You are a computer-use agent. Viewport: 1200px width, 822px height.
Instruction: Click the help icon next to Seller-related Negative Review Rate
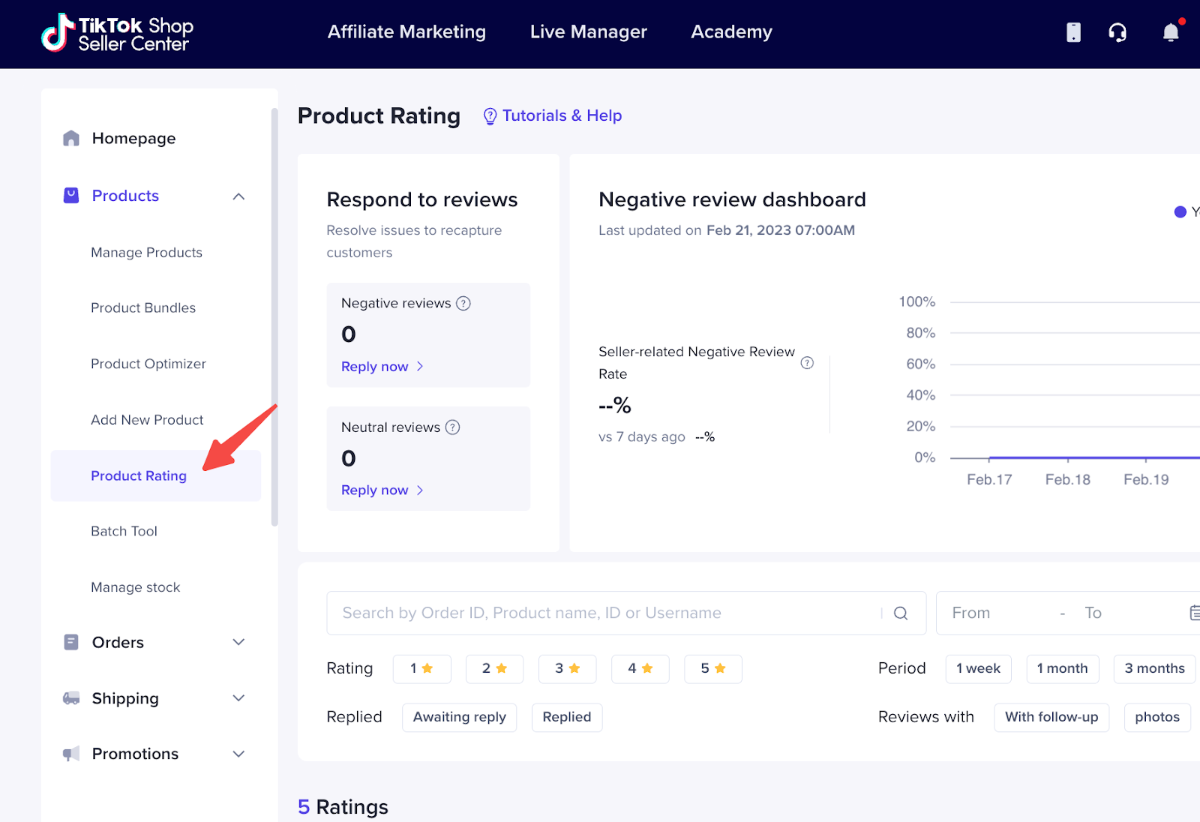pyautogui.click(x=808, y=362)
